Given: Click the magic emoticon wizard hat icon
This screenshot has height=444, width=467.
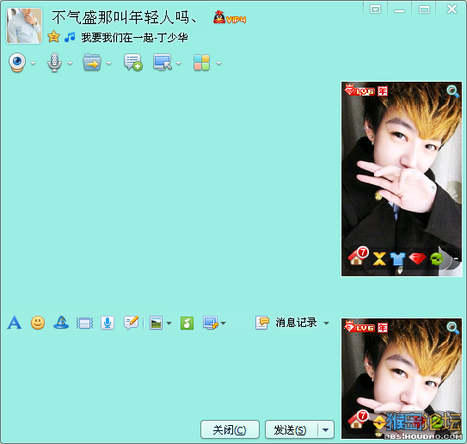Looking at the screenshot, I should pos(61,323).
